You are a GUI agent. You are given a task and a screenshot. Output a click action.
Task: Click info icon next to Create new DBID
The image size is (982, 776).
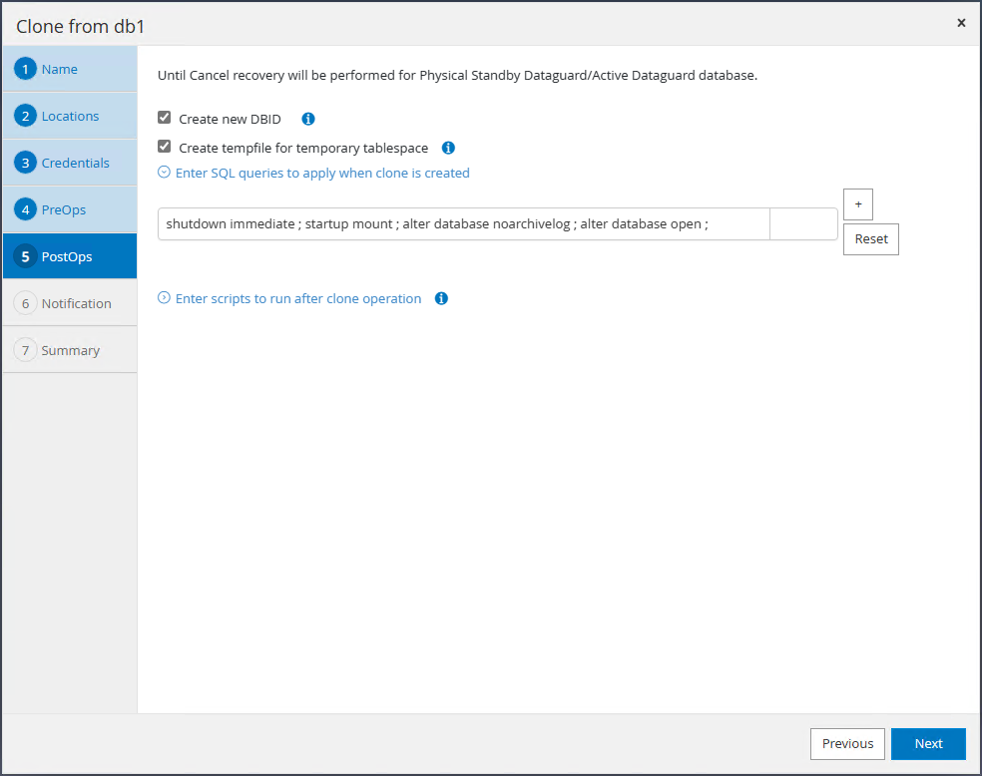click(x=308, y=119)
